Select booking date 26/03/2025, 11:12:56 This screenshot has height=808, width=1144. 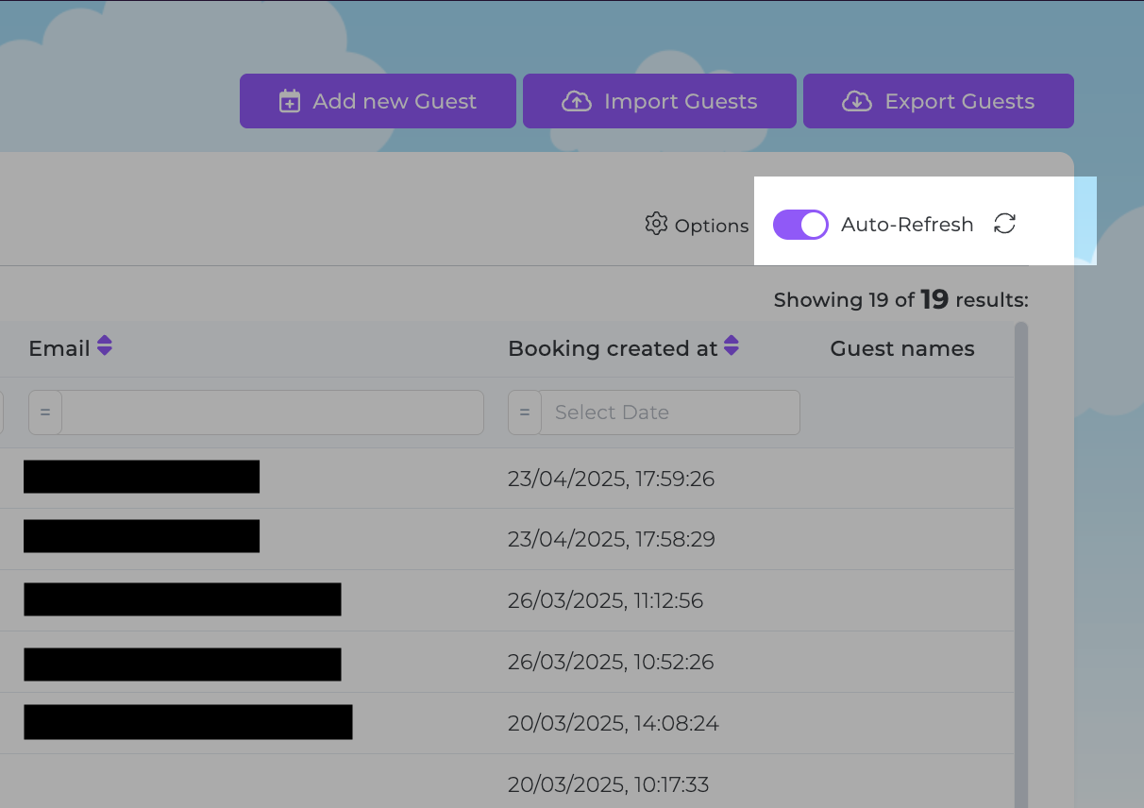[605, 600]
